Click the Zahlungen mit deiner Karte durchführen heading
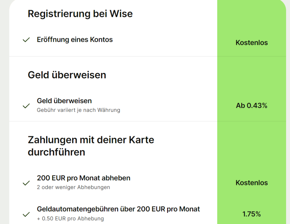This screenshot has height=224, width=290. (x=91, y=146)
